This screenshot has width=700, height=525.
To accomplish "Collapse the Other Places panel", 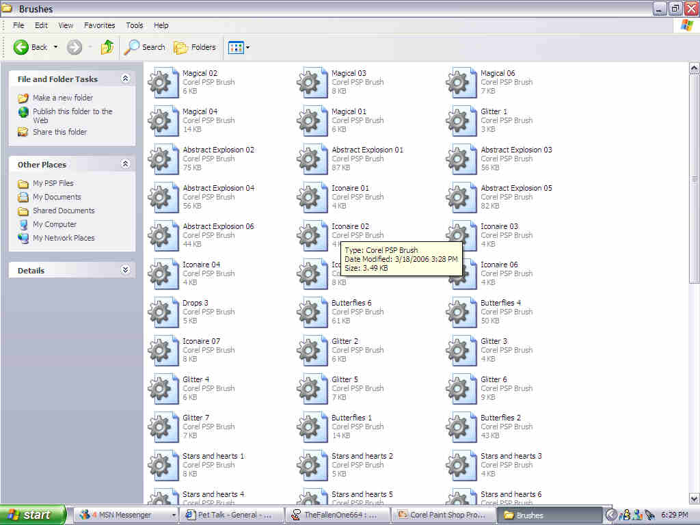I will pyautogui.click(x=125, y=164).
